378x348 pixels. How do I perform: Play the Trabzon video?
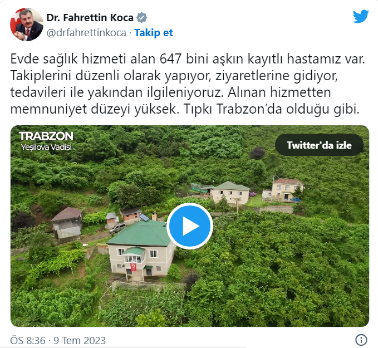(190, 226)
